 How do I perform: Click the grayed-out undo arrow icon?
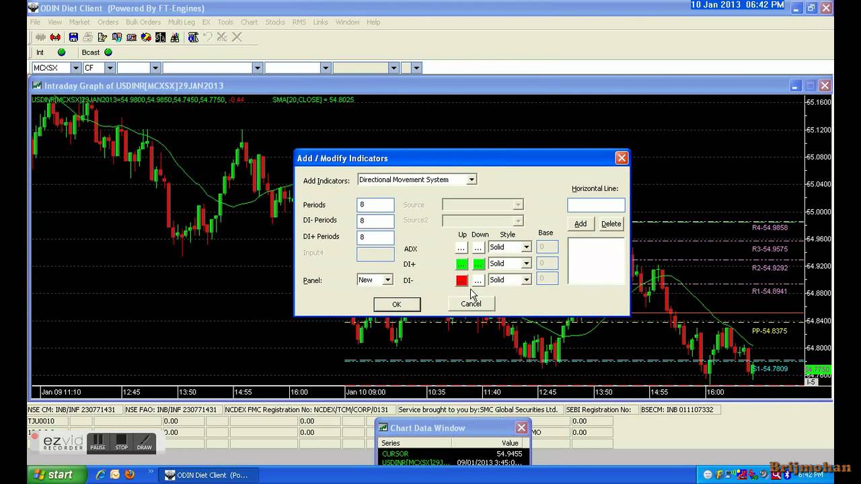click(x=207, y=37)
